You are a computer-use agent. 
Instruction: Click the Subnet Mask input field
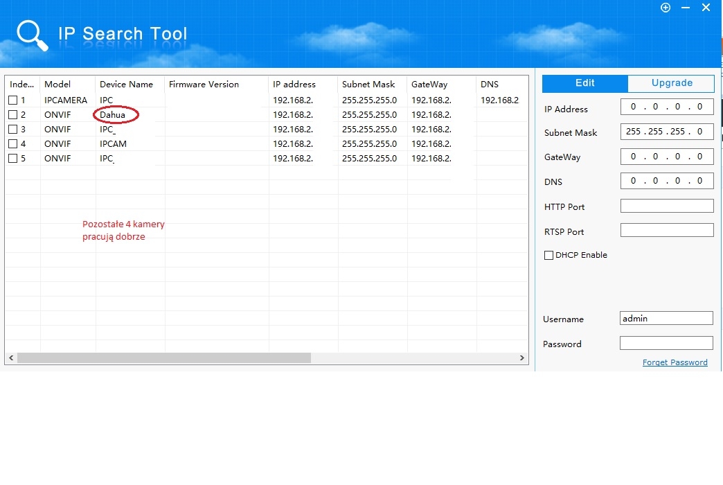click(x=667, y=132)
